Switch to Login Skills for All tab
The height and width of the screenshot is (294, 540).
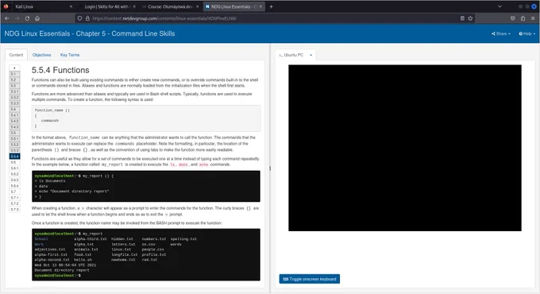106,6
